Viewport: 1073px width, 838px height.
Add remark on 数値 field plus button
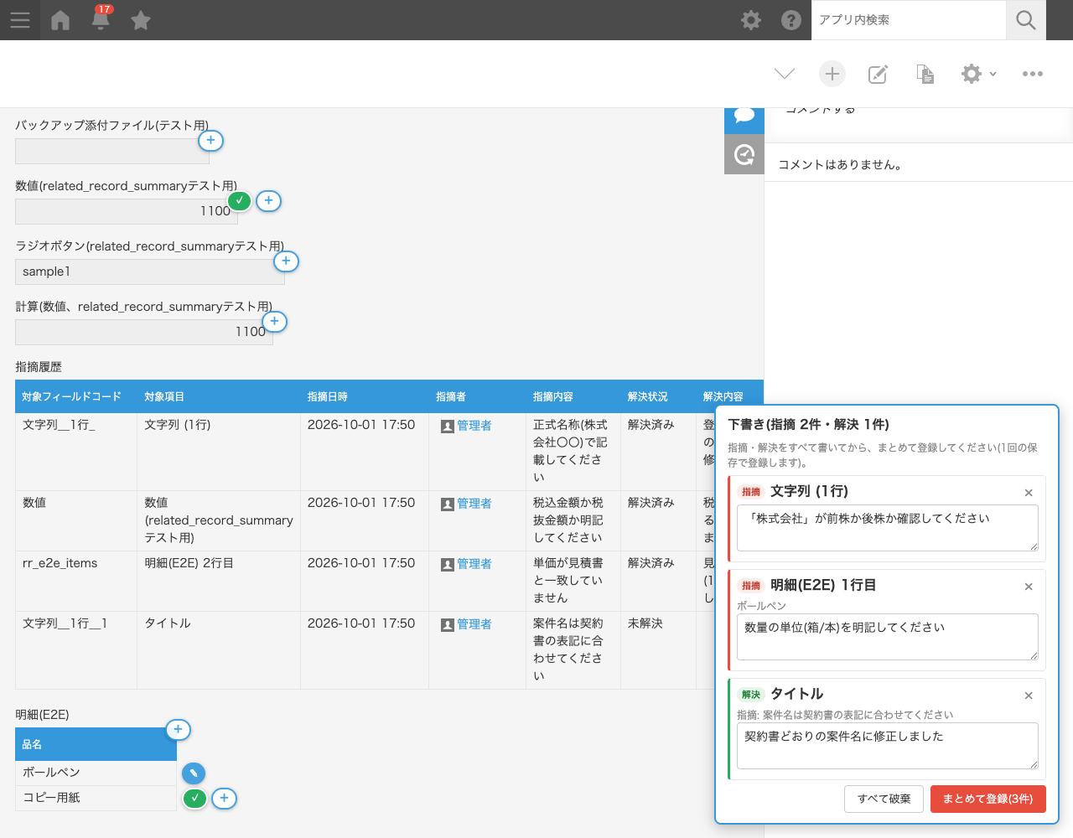[268, 201]
